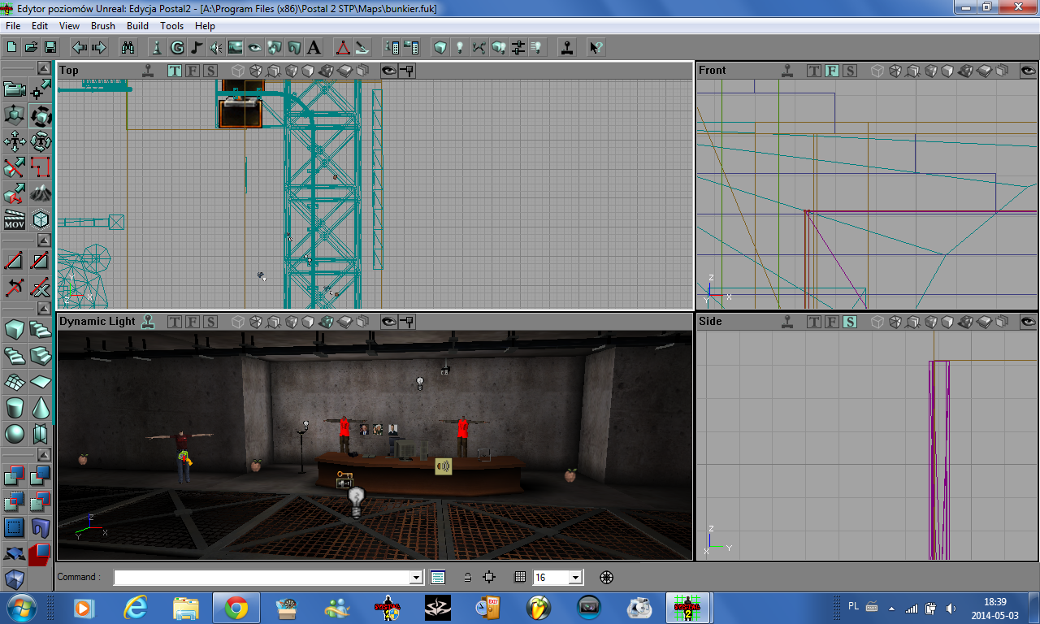Collapse the clipping tools section triangle

[44, 240]
